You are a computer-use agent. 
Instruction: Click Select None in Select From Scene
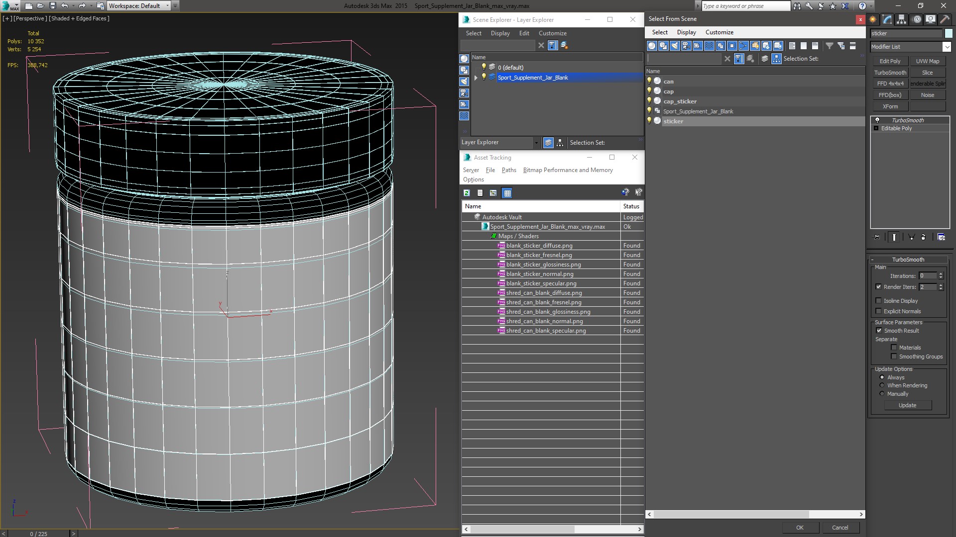[804, 46]
